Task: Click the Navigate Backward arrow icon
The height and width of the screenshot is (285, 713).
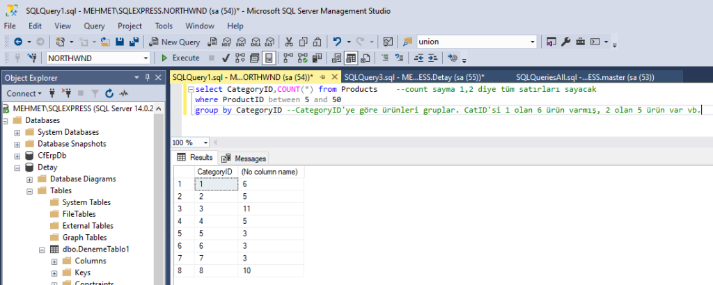Action: (x=19, y=42)
